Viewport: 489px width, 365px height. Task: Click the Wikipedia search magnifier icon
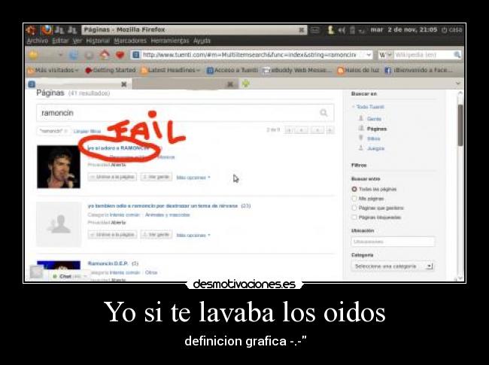pyautogui.click(x=457, y=55)
